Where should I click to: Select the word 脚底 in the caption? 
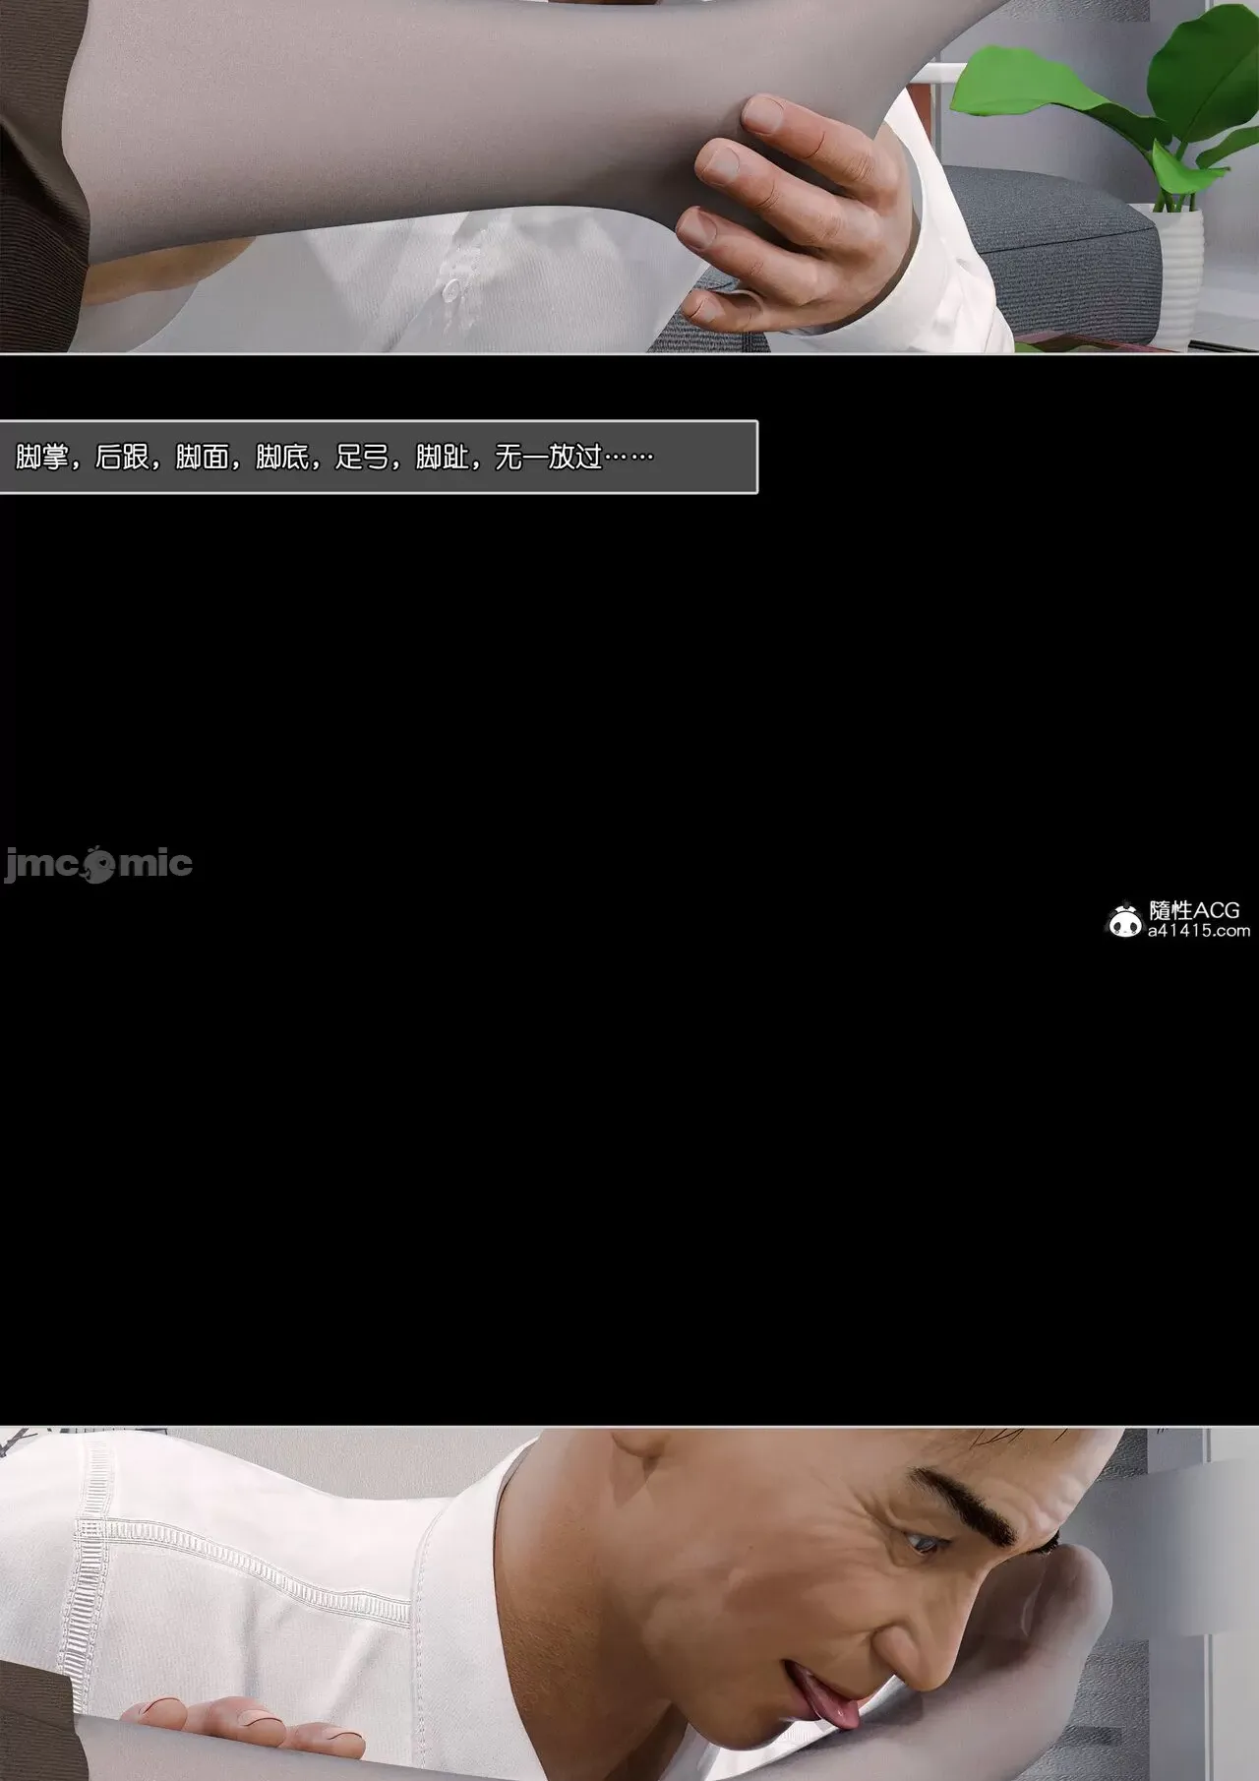click(x=281, y=458)
